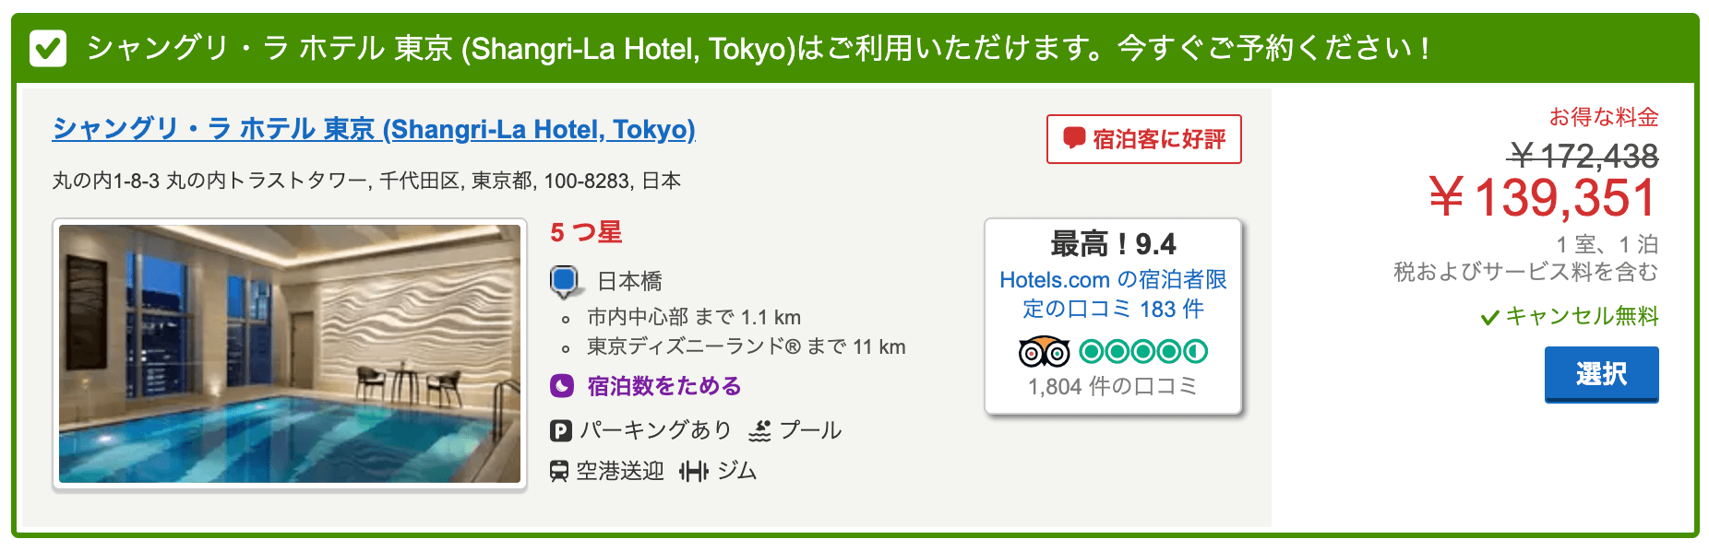This screenshot has height=551, width=1709.
Task: Open the 宿泊数をためる link
Action: pos(664,385)
